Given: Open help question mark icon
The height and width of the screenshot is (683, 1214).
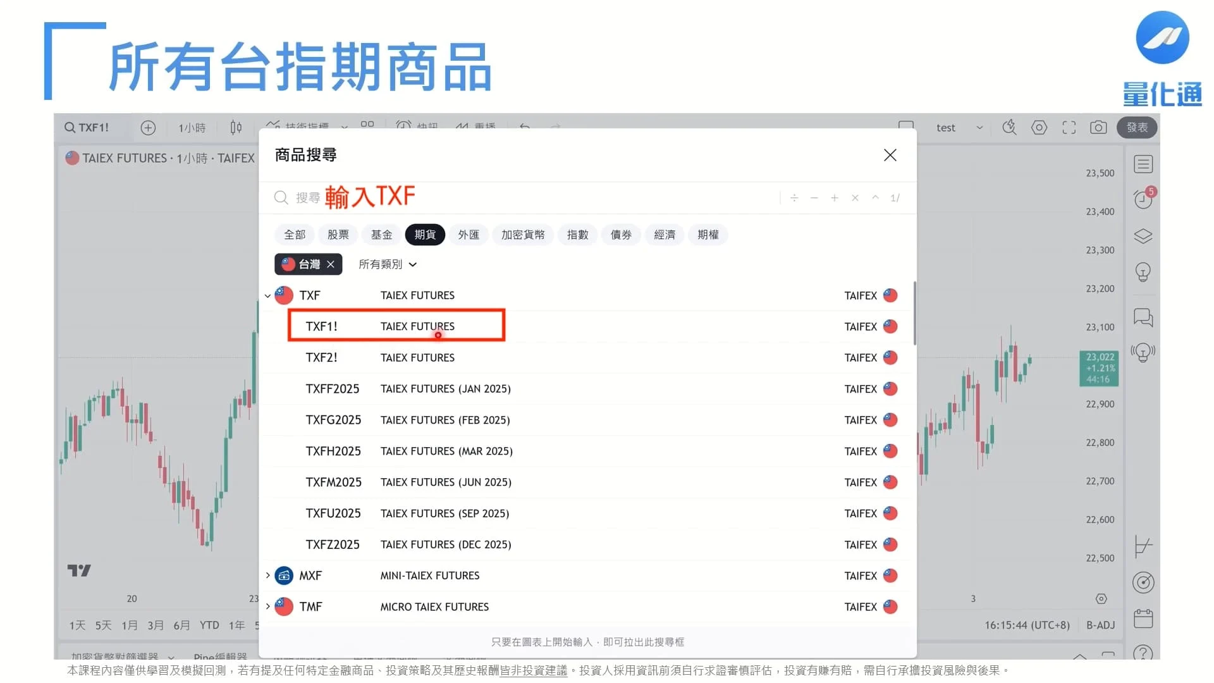Looking at the screenshot, I should 1143,653.
